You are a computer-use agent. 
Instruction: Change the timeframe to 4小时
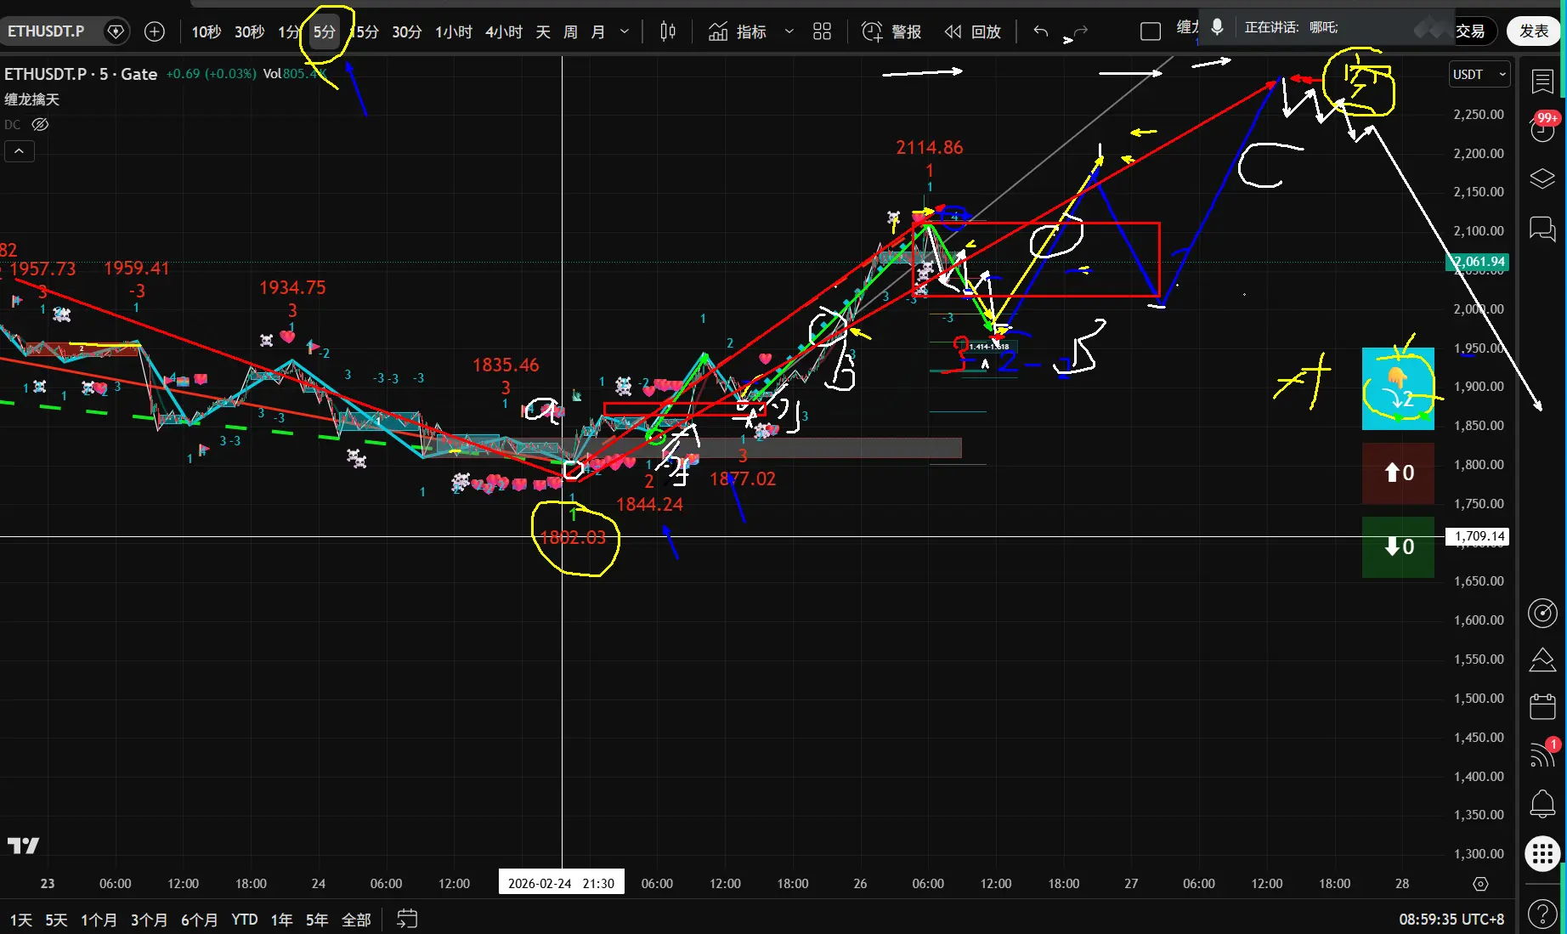coord(503,31)
